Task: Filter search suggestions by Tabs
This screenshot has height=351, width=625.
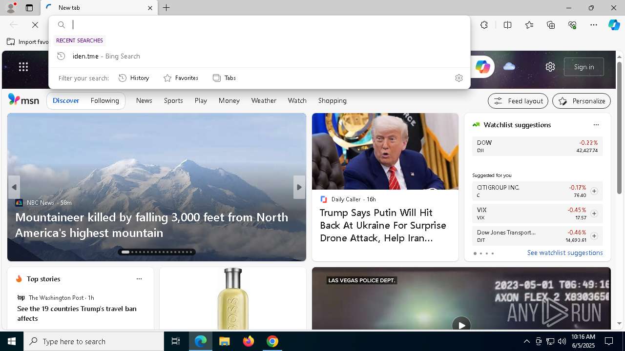Action: (x=224, y=78)
